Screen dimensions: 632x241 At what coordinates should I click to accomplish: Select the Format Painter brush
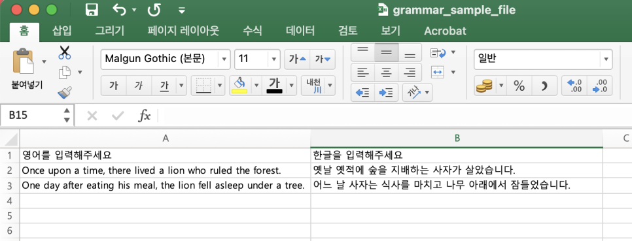click(x=65, y=92)
